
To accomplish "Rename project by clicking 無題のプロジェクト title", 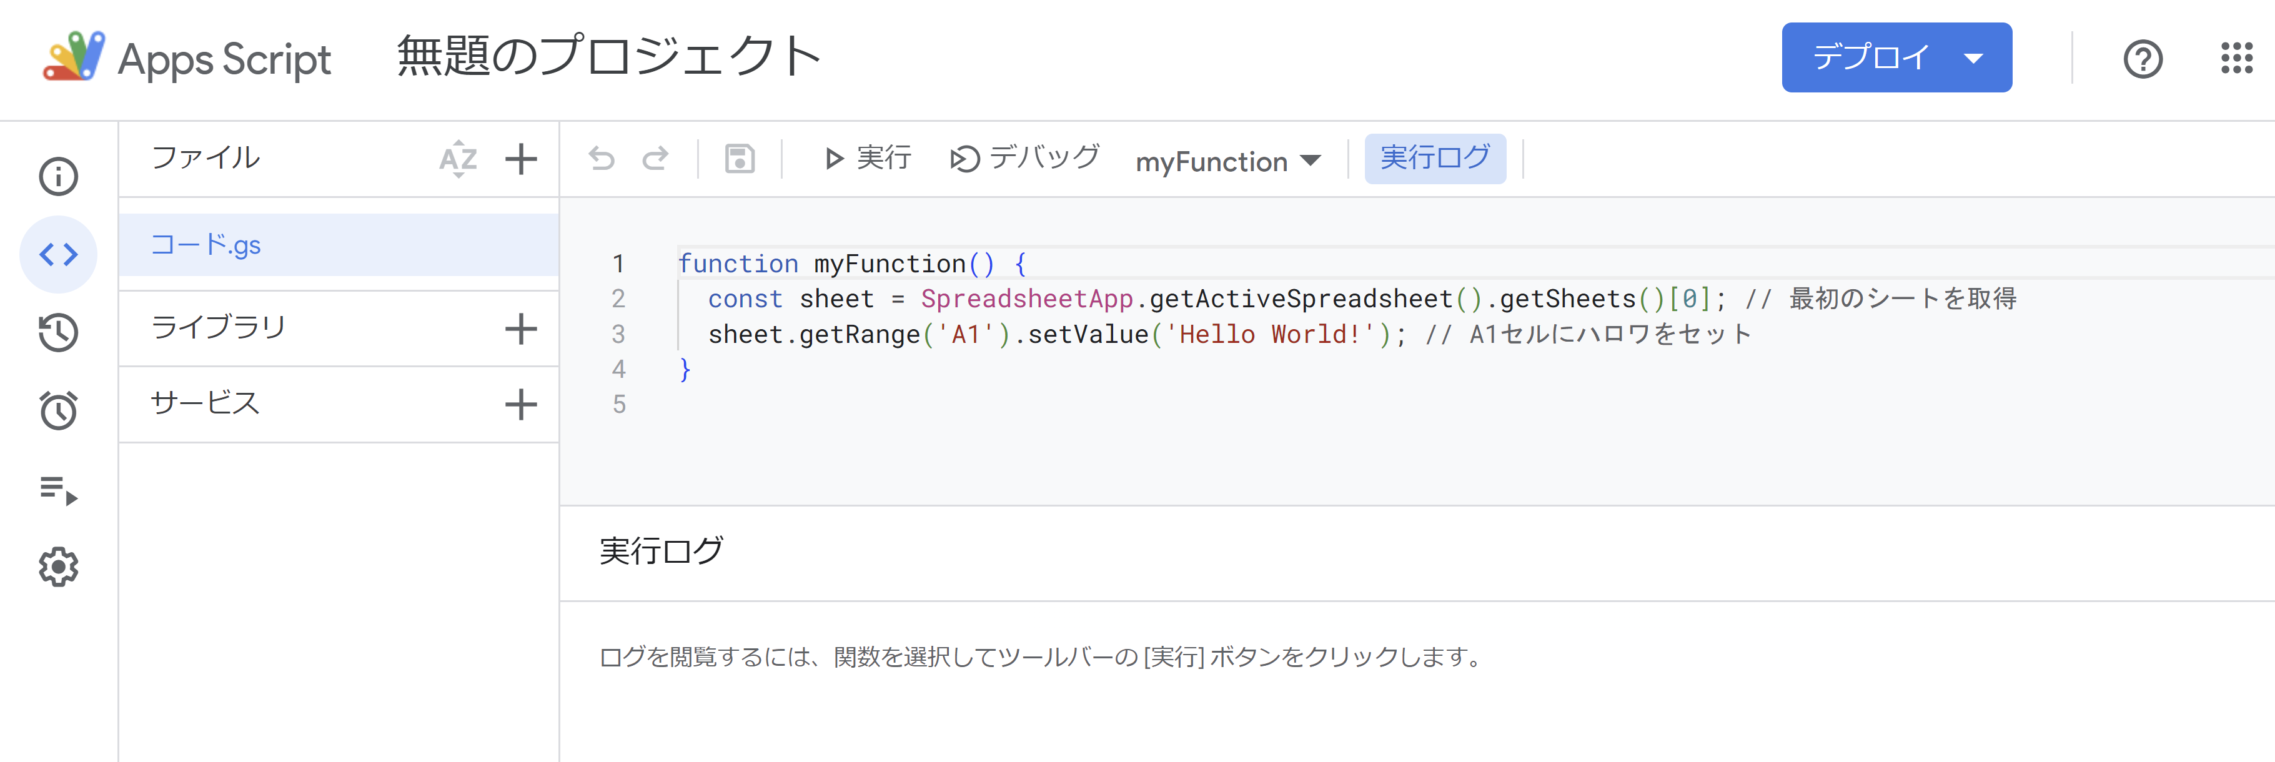I will [x=610, y=57].
